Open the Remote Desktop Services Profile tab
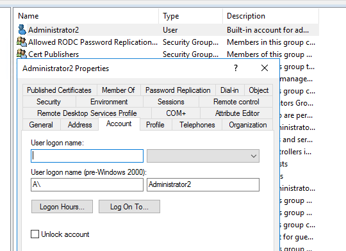346x251 pixels. pyautogui.click(x=87, y=113)
